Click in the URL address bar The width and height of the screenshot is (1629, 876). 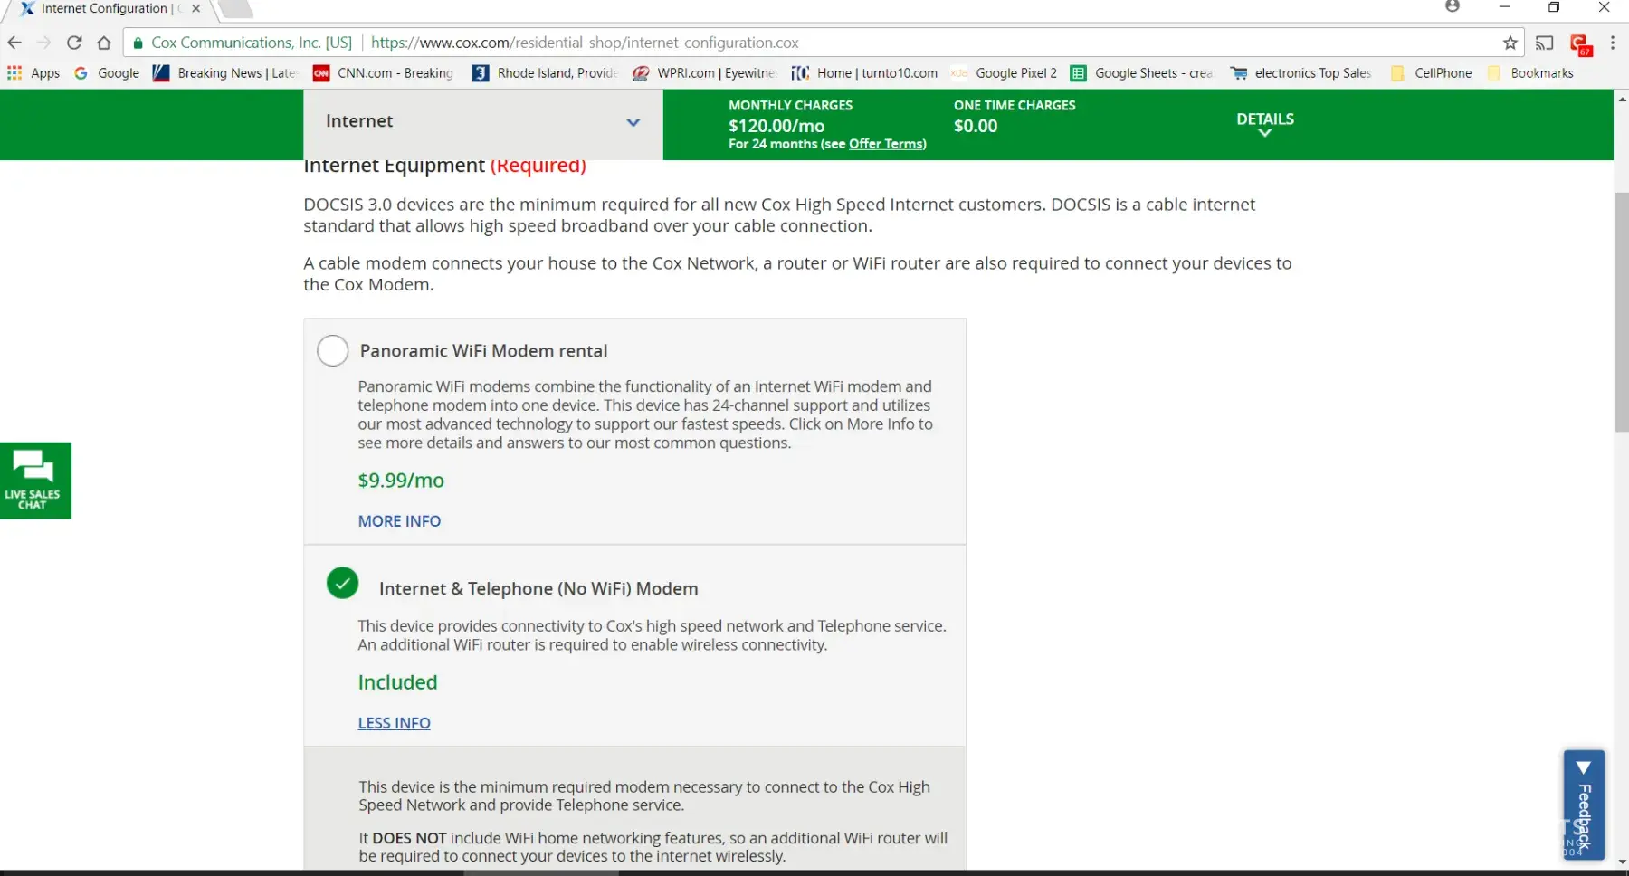(x=814, y=43)
